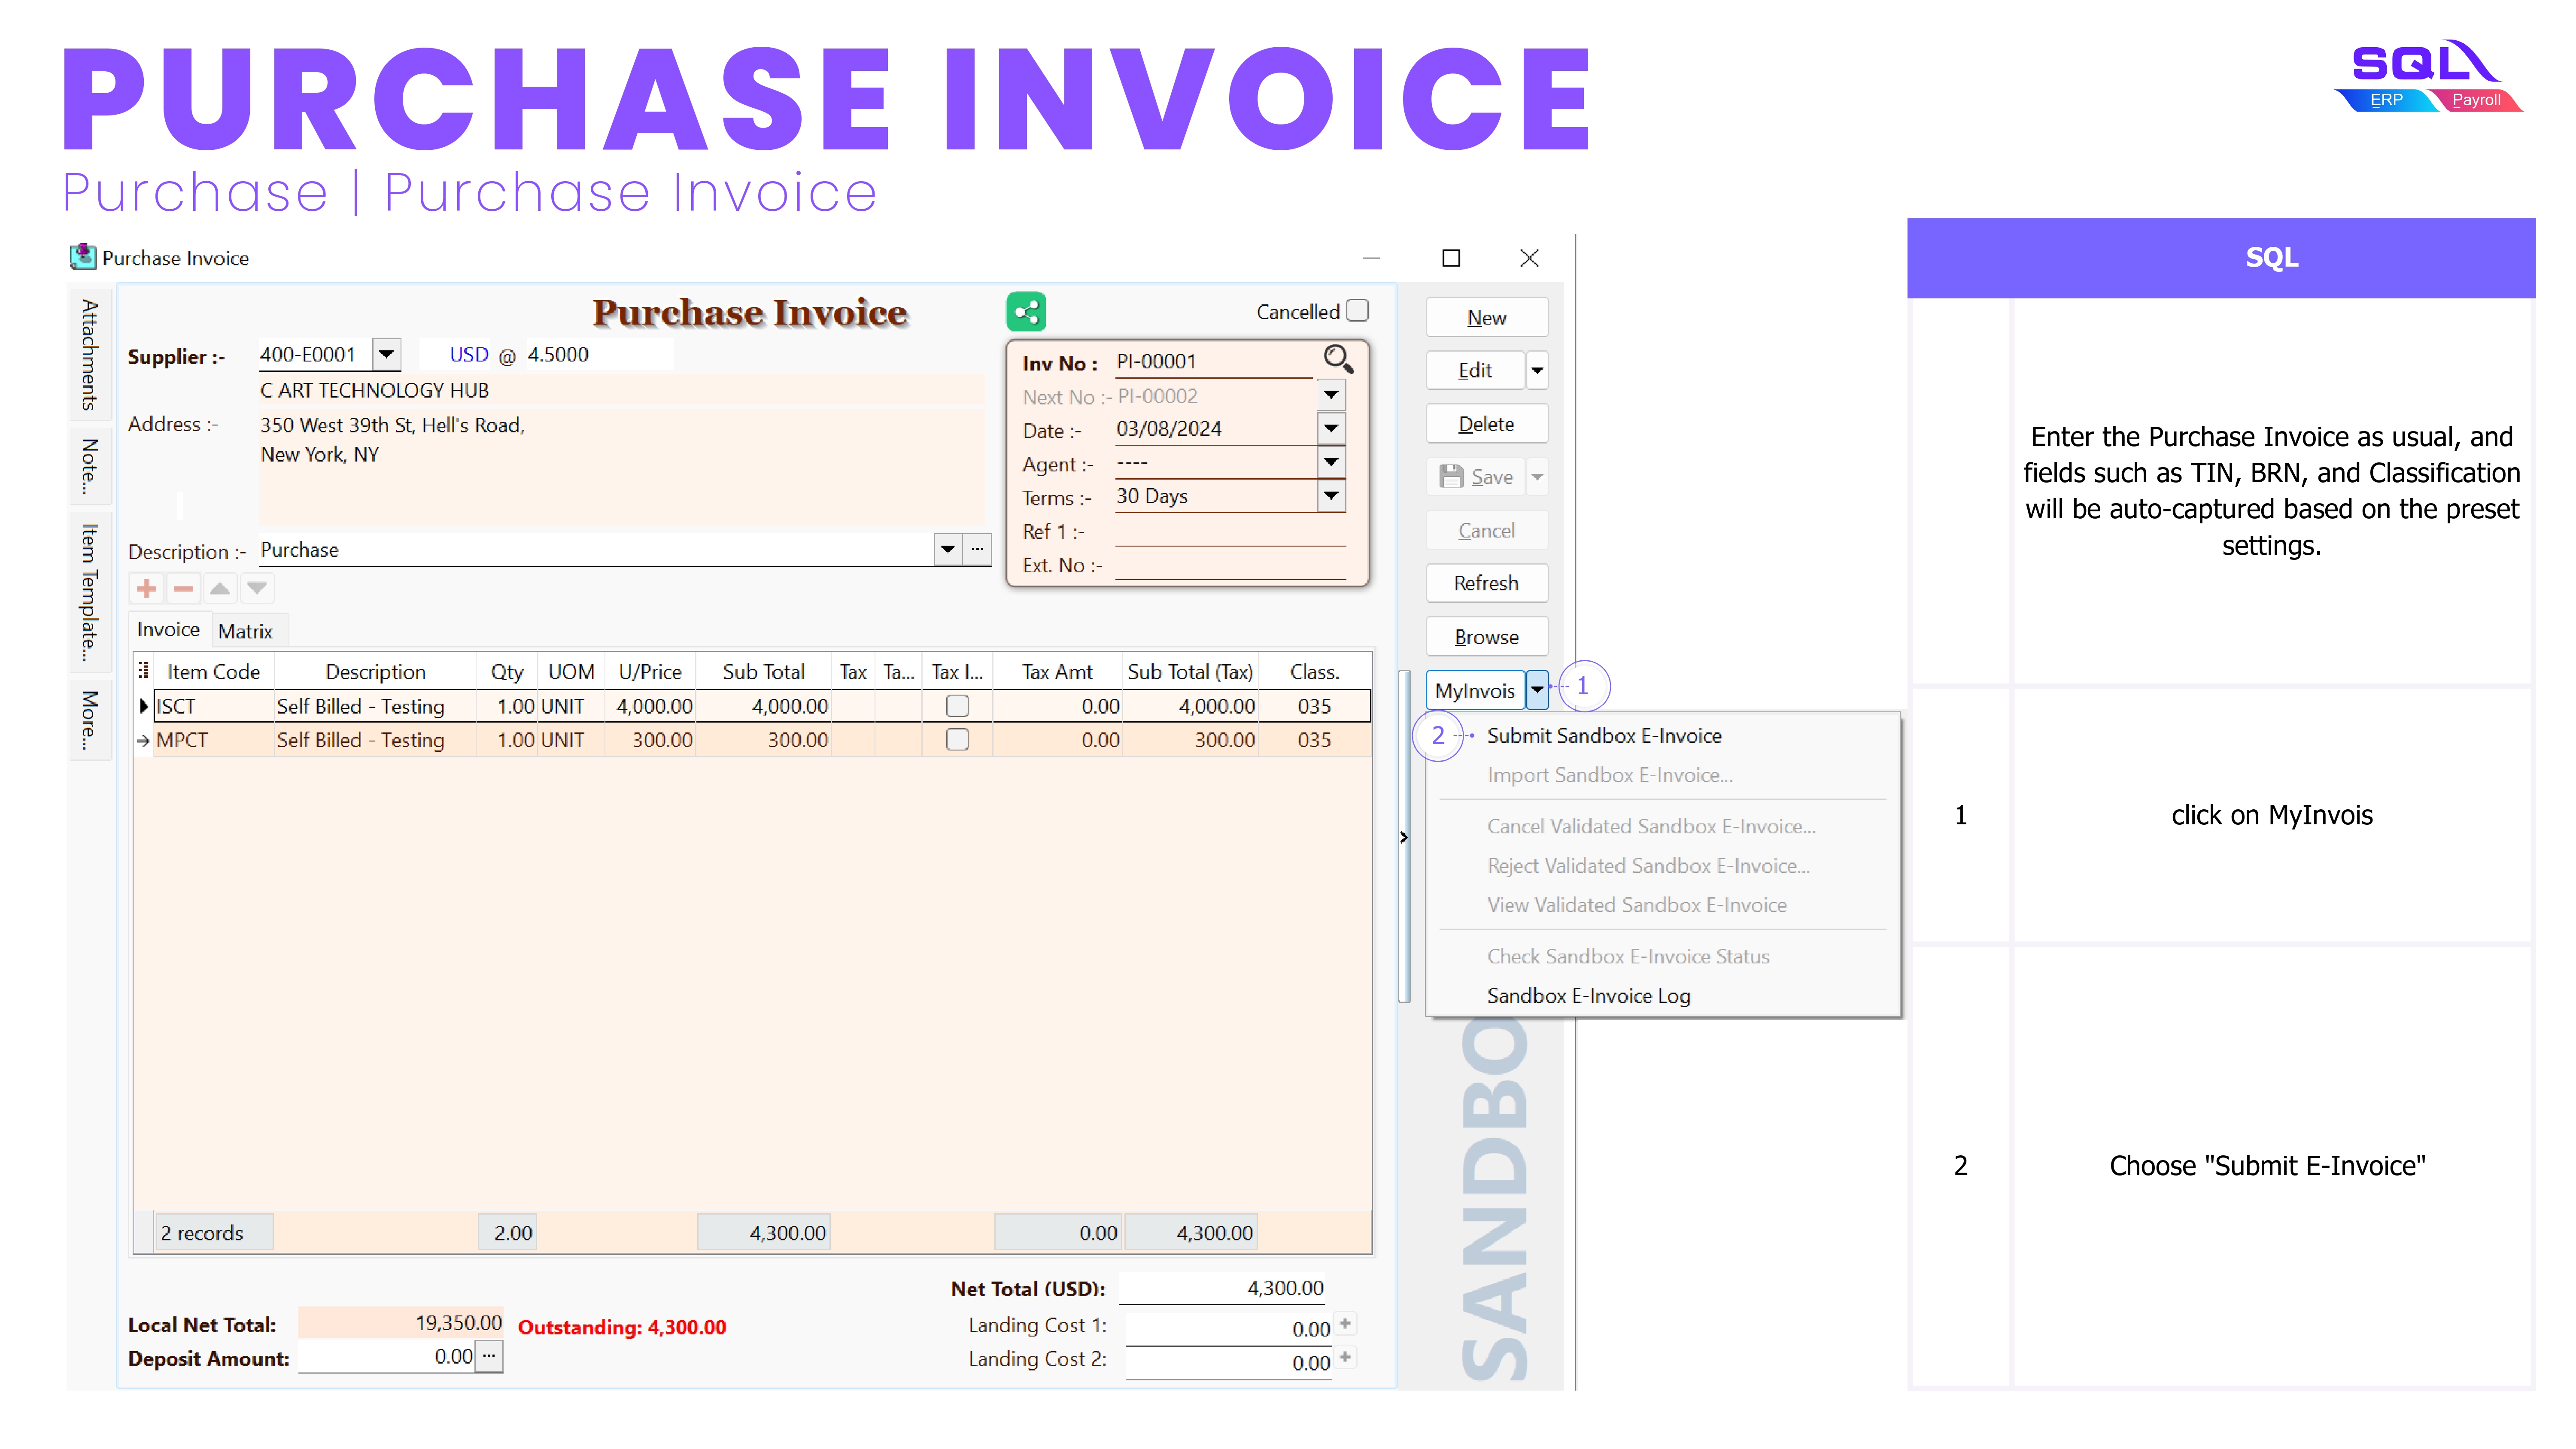The image size is (2576, 1449).
Task: Click into the Ref 1 input field
Action: tap(1229, 531)
